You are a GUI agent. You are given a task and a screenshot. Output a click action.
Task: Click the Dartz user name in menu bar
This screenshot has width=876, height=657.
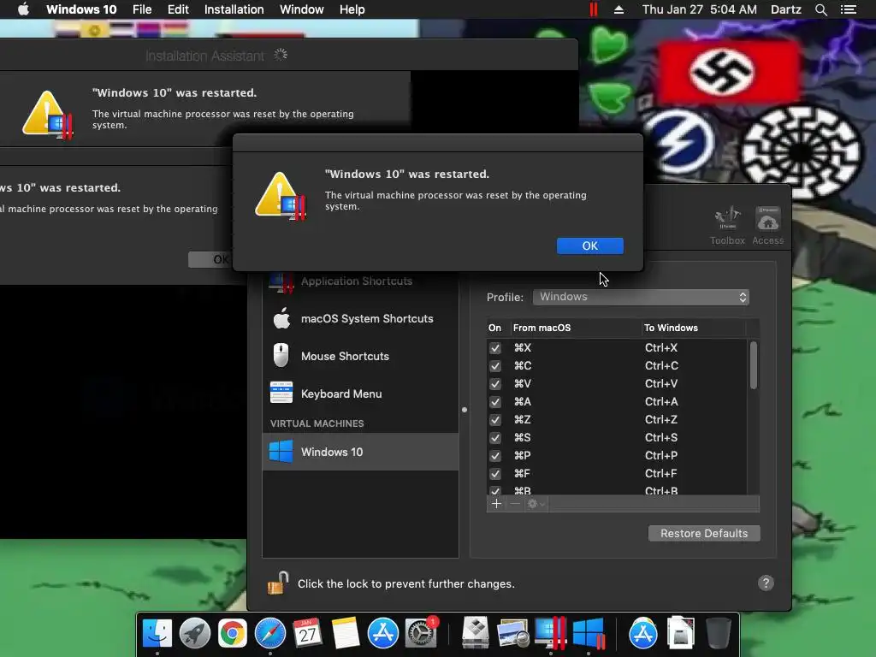[785, 9]
